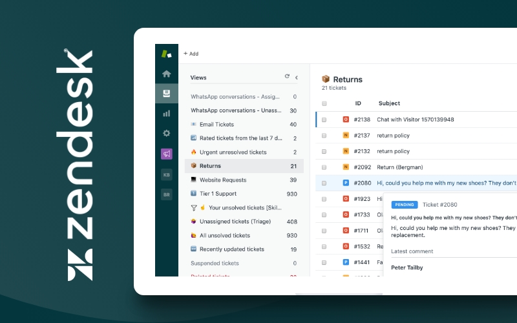
Task: Open WhatsApp conversations - Assigned view
Action: click(x=244, y=97)
